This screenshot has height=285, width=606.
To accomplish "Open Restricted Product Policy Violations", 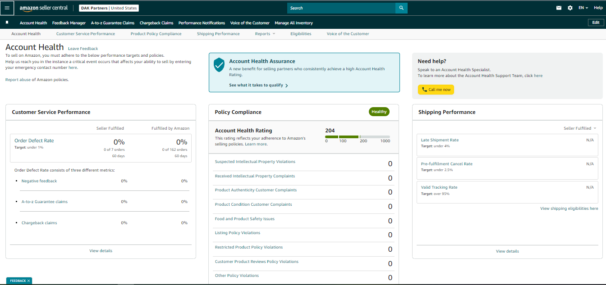I will (249, 247).
